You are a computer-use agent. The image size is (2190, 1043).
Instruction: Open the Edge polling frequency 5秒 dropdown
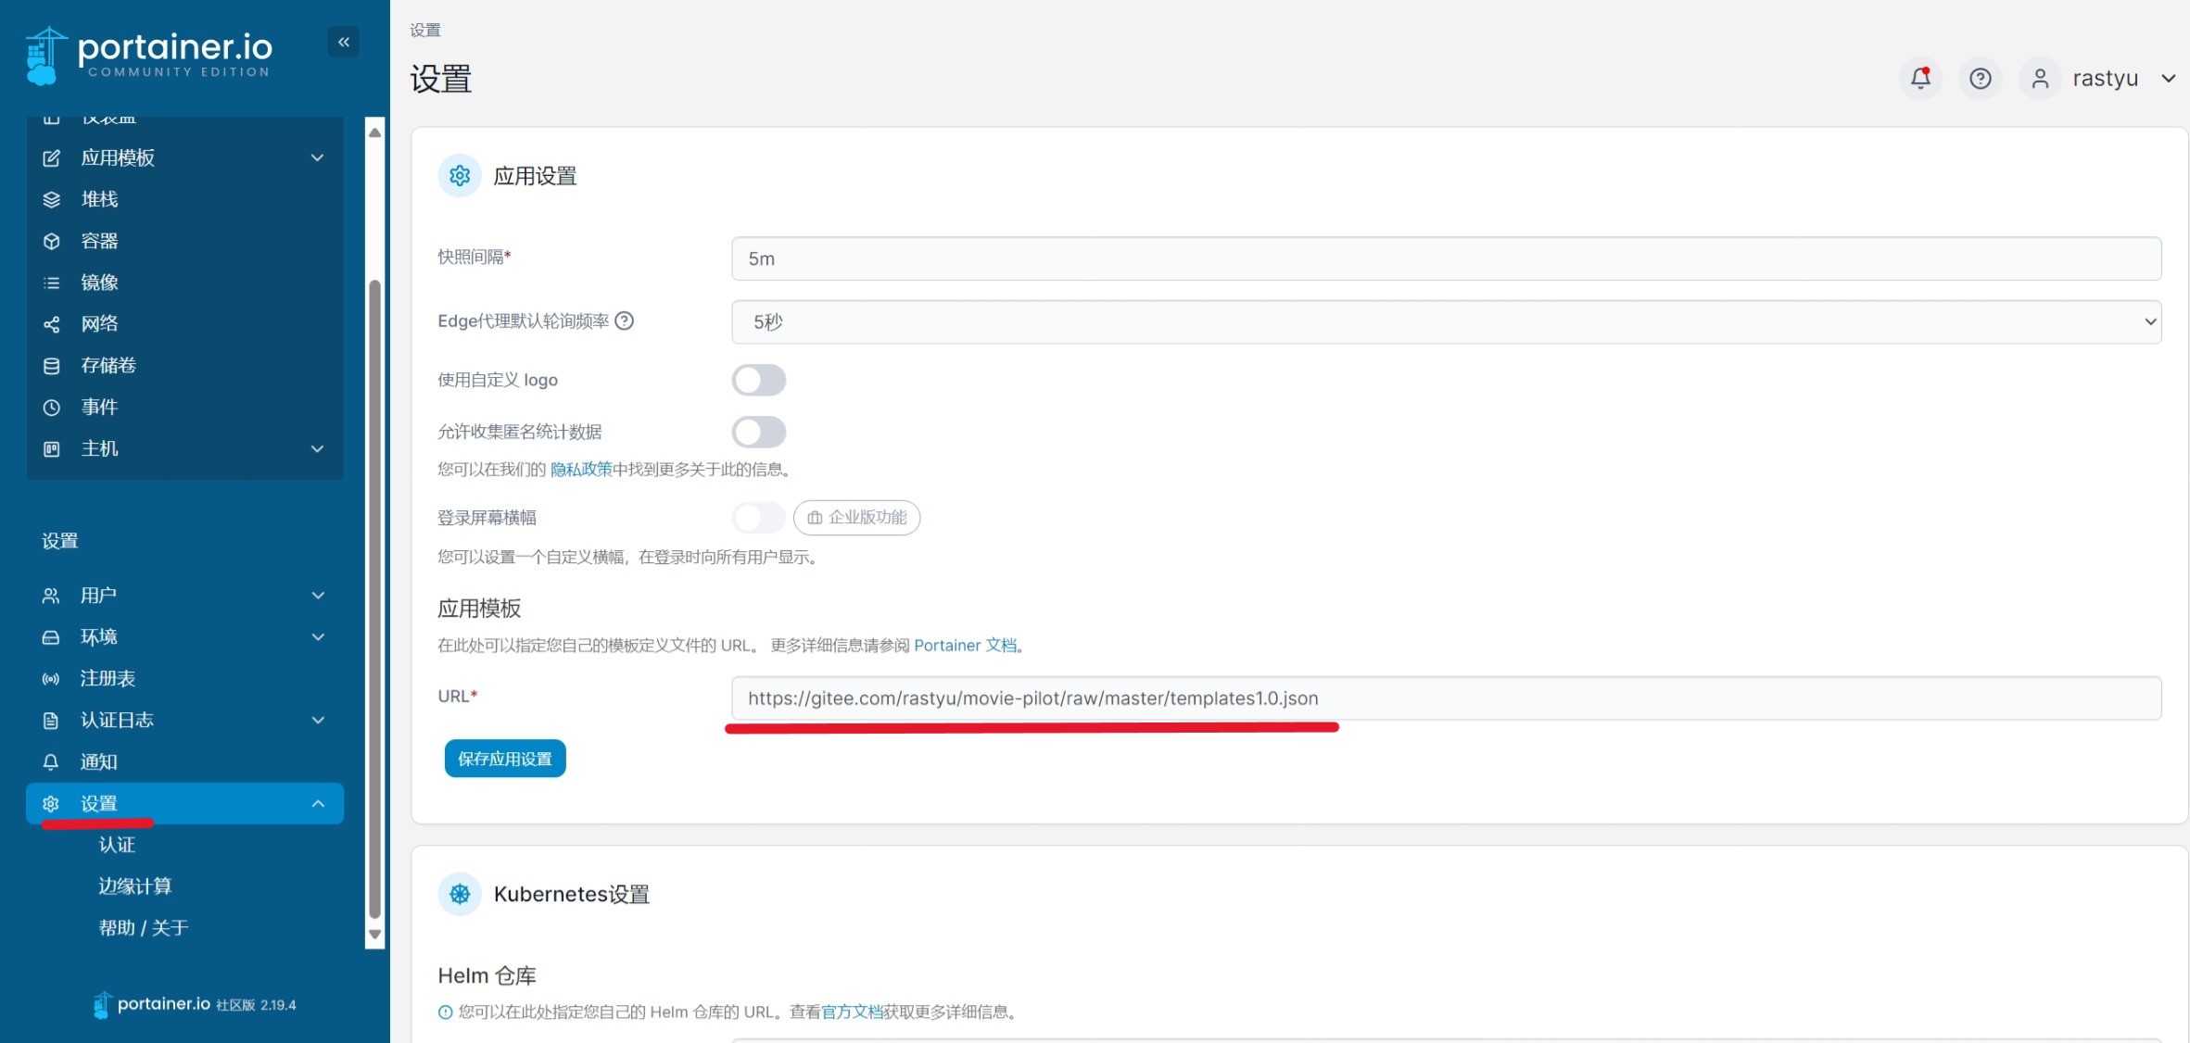click(x=1446, y=321)
